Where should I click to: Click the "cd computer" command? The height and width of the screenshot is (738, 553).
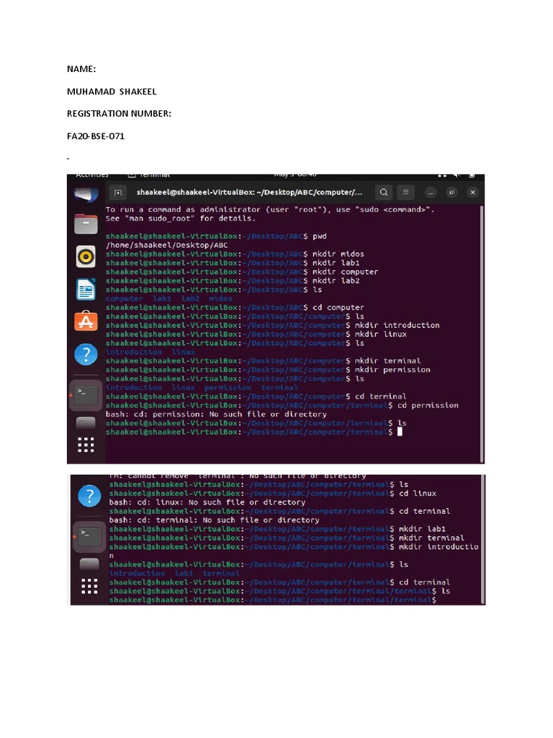[x=338, y=307]
